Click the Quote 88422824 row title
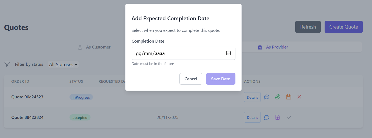The height and width of the screenshot is (138, 372). 27,118
